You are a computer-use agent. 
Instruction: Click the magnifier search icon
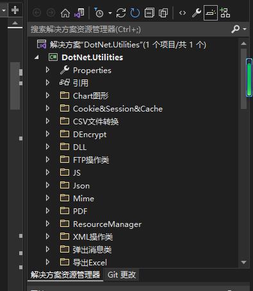(235, 29)
